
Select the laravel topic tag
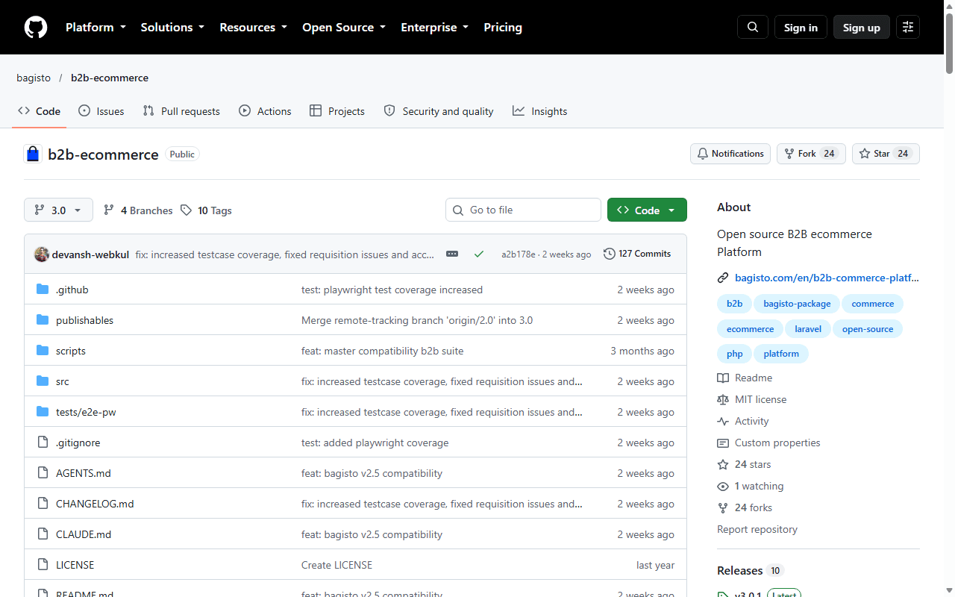(x=808, y=329)
